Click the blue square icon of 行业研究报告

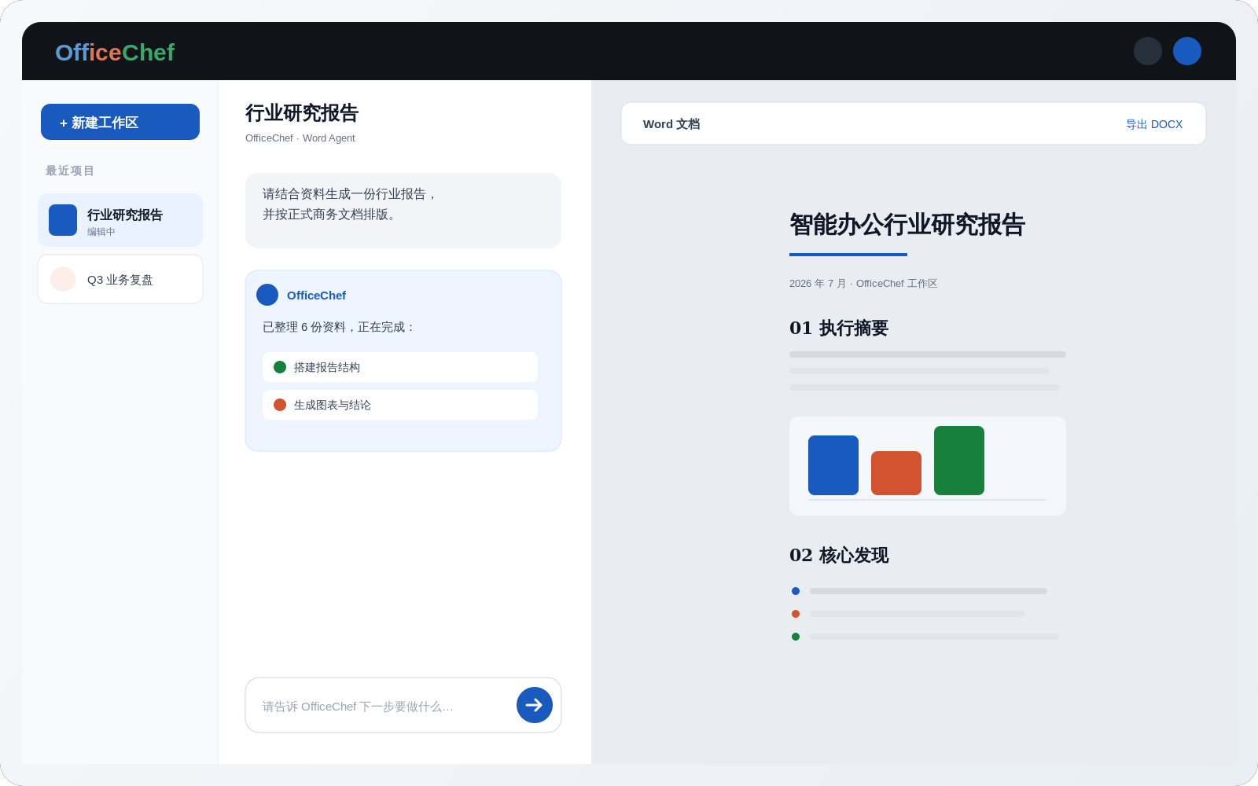63,220
